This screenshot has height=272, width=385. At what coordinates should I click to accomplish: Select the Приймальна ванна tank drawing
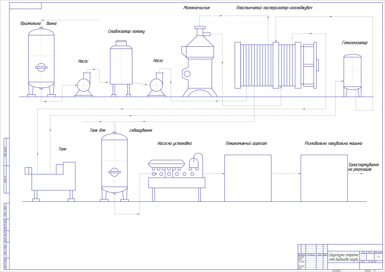41,62
